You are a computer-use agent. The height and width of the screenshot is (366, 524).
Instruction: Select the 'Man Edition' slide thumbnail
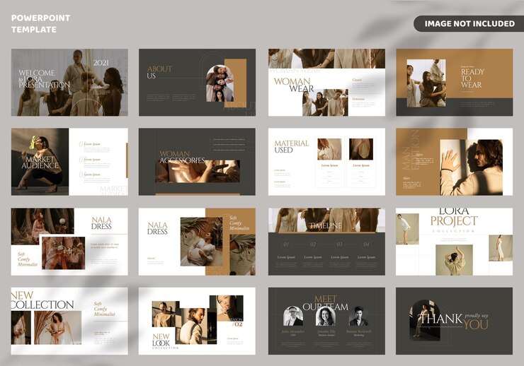(x=455, y=162)
